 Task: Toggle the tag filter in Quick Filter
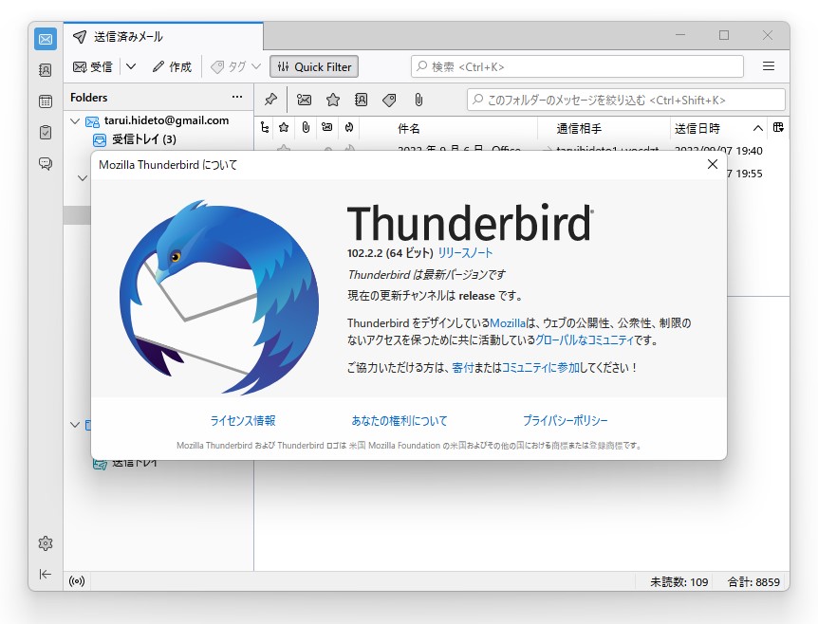click(388, 100)
